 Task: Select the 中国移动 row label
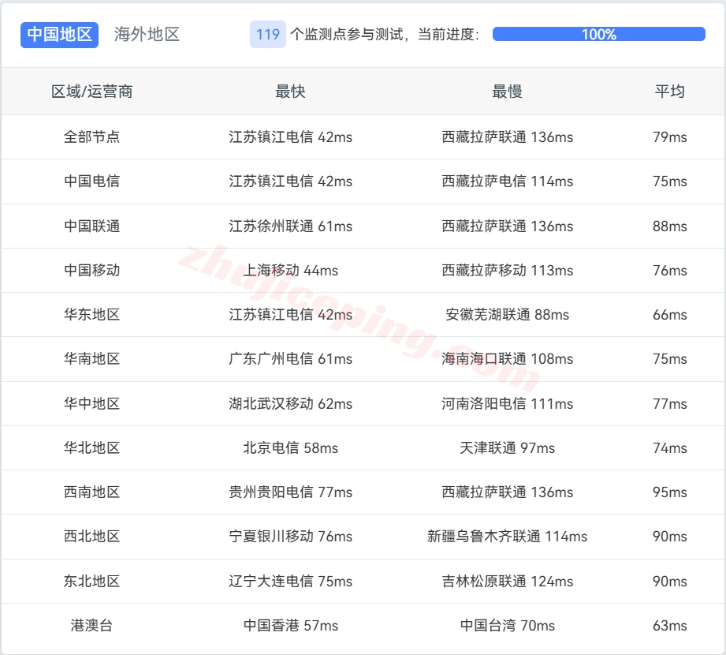[x=91, y=270]
